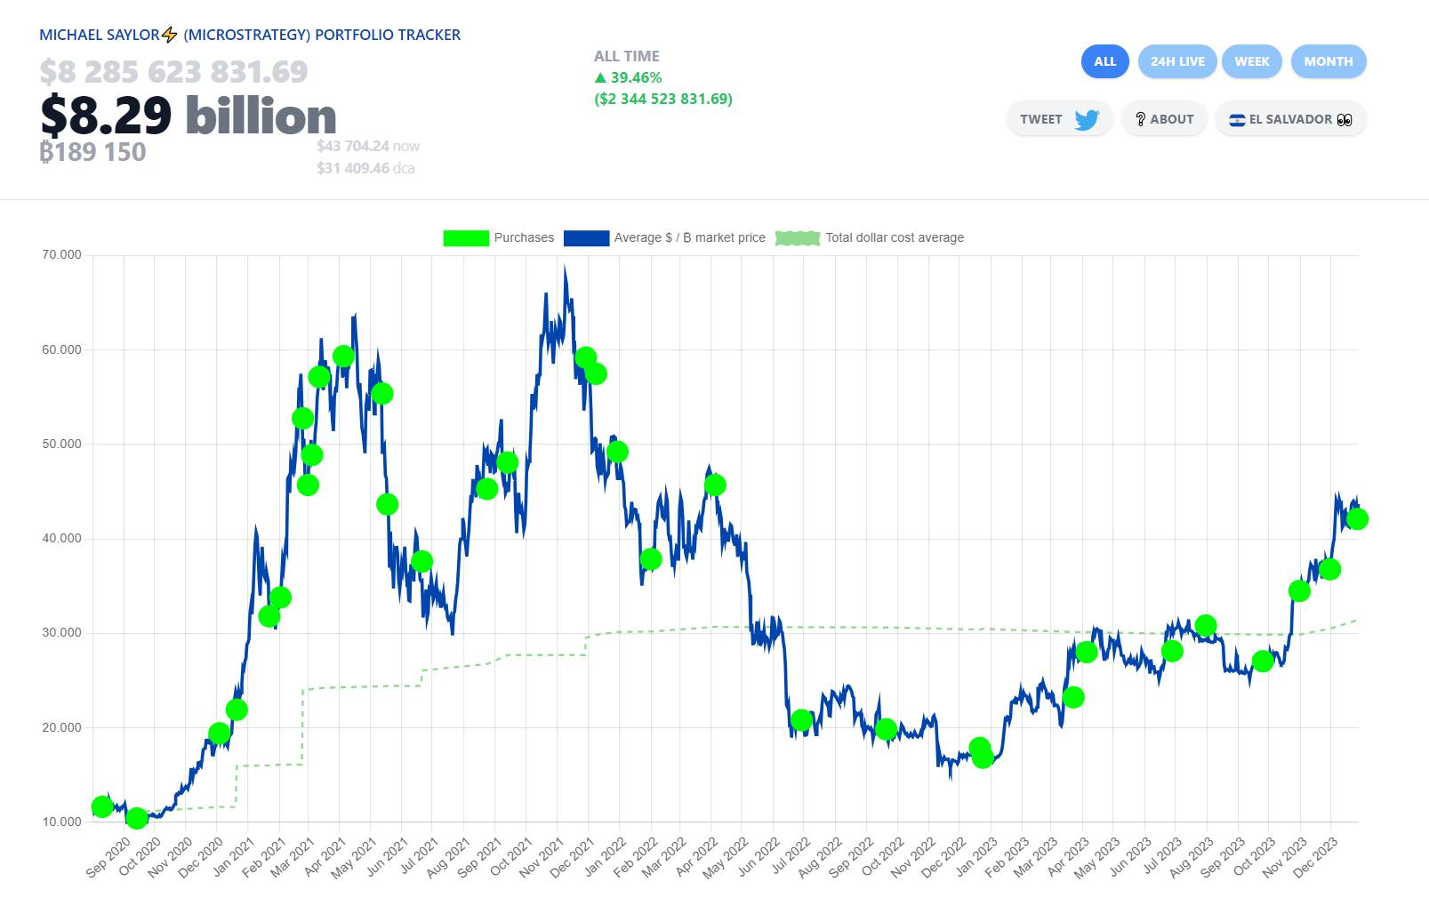The height and width of the screenshot is (922, 1429).
Task: Click the 39.46% all-time gain
Action: pos(628,77)
